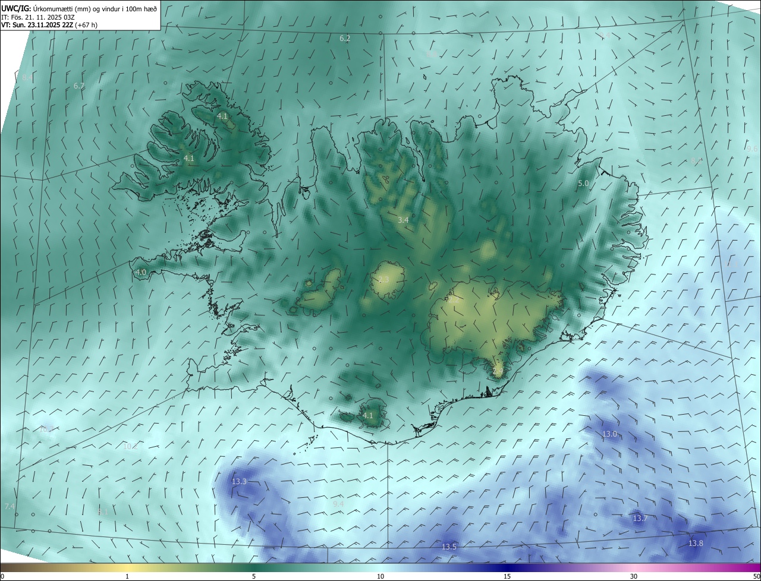Click the 13.5 value label

pyautogui.click(x=449, y=547)
